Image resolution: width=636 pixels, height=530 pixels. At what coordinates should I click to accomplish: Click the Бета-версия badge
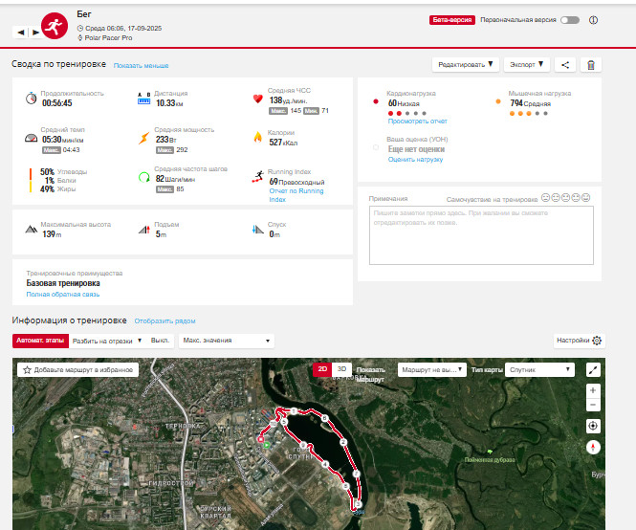click(x=451, y=19)
